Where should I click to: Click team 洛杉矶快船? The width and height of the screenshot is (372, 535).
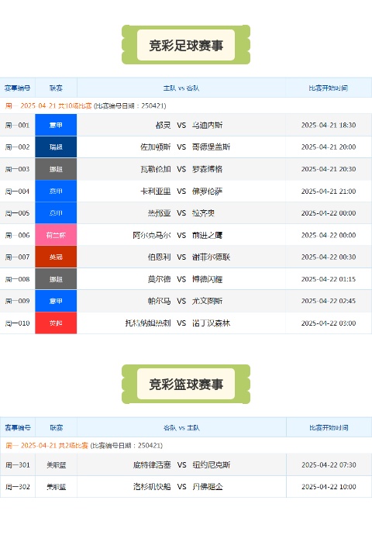pyautogui.click(x=152, y=487)
